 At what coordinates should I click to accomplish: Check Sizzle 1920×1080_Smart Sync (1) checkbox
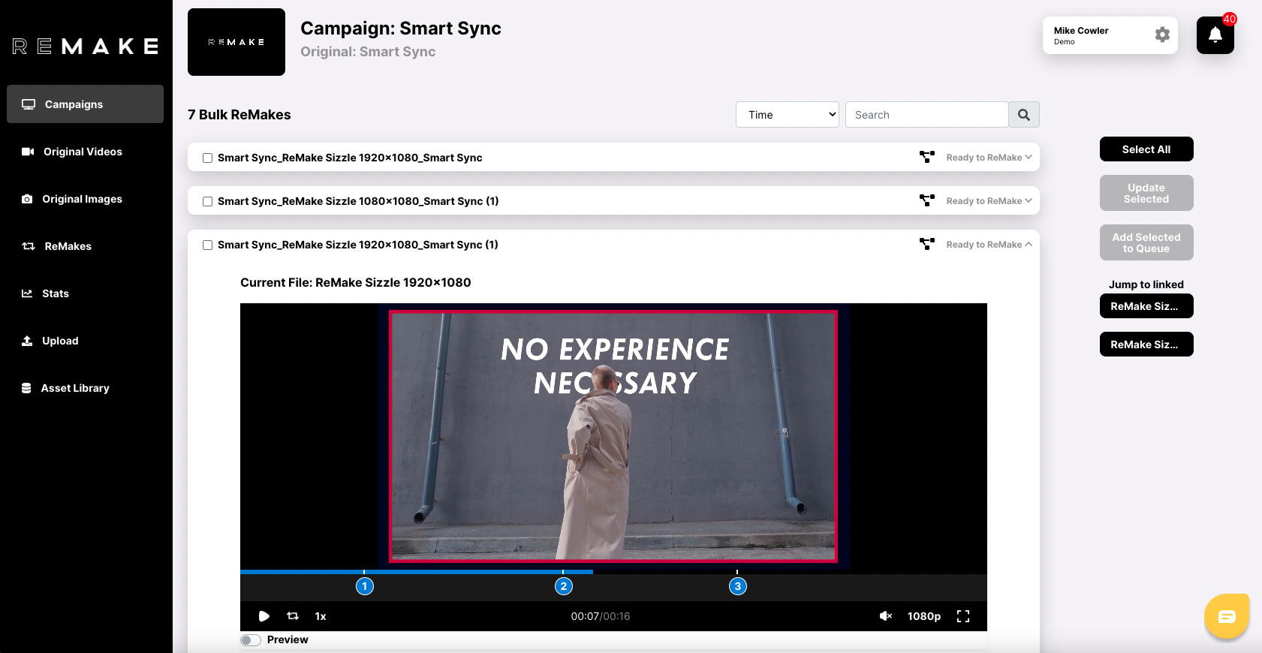pyautogui.click(x=207, y=245)
